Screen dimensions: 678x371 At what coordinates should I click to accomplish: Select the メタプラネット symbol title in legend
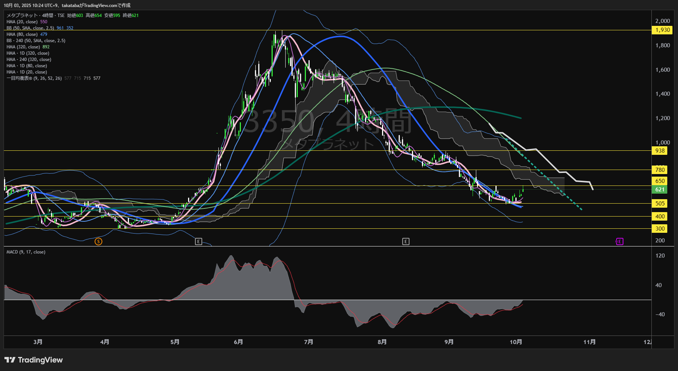click(x=22, y=16)
